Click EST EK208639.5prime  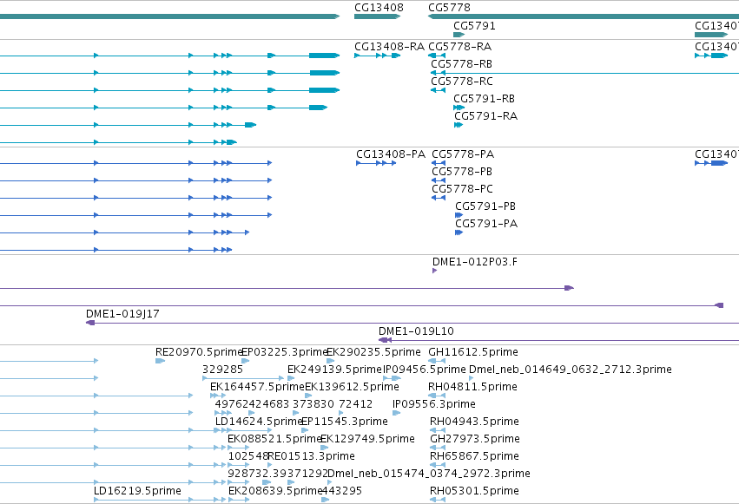click(x=239, y=500)
